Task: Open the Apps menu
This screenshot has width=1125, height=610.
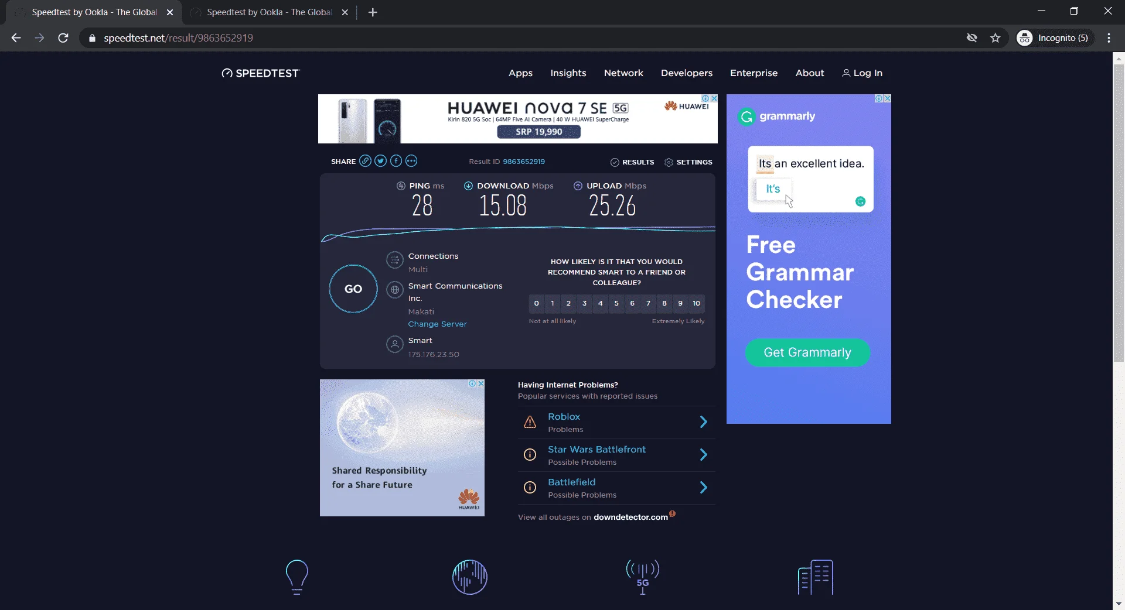Action: click(520, 73)
